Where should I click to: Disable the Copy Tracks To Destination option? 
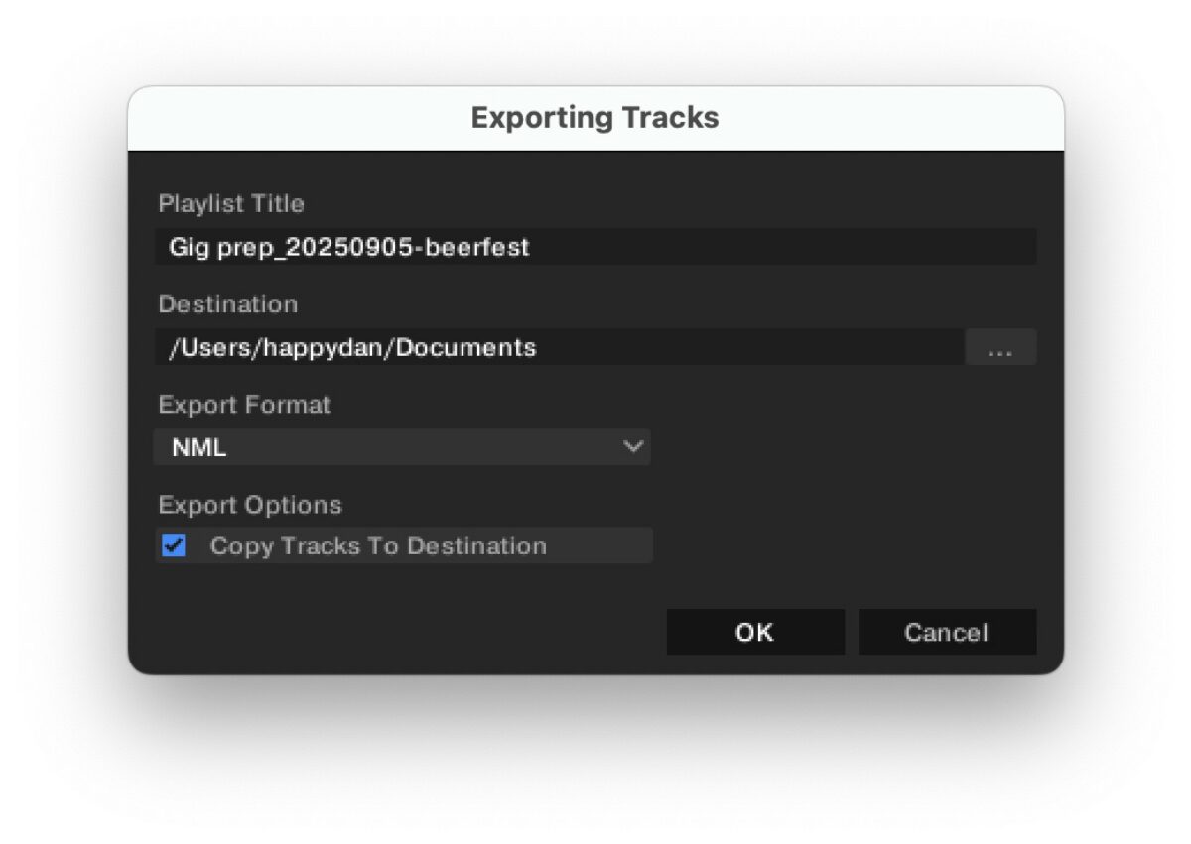(172, 545)
